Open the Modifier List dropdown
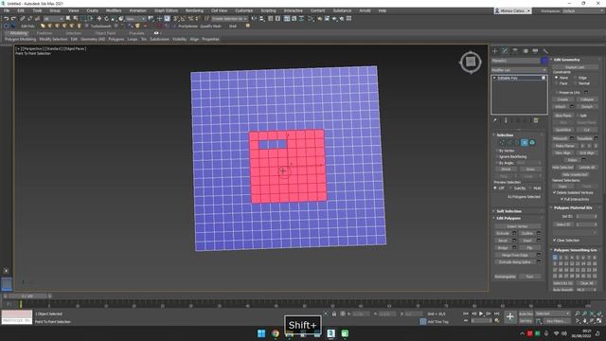Image resolution: width=606 pixels, height=341 pixels. (x=519, y=70)
